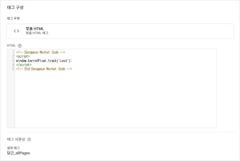Click the 맞춤 HTML 태그 subtitle

point(37,33)
